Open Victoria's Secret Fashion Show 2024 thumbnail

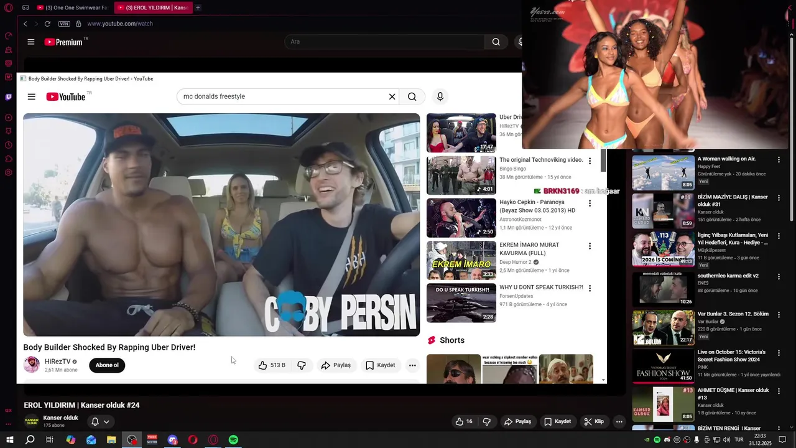pyautogui.click(x=663, y=366)
